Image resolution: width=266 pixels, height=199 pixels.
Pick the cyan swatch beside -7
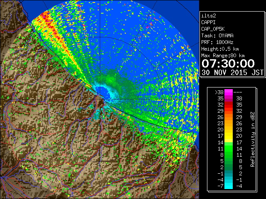[x=229, y=186]
